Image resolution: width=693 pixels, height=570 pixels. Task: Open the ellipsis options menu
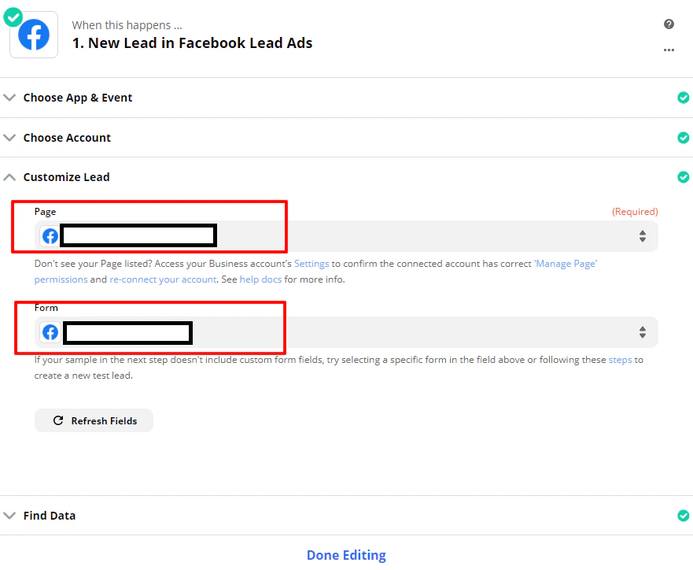click(x=669, y=50)
